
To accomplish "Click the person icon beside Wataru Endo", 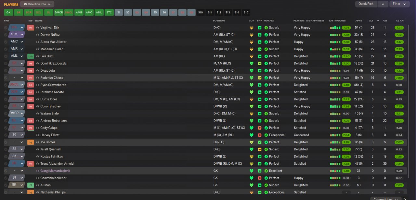I will pyautogui.click(x=38, y=113).
